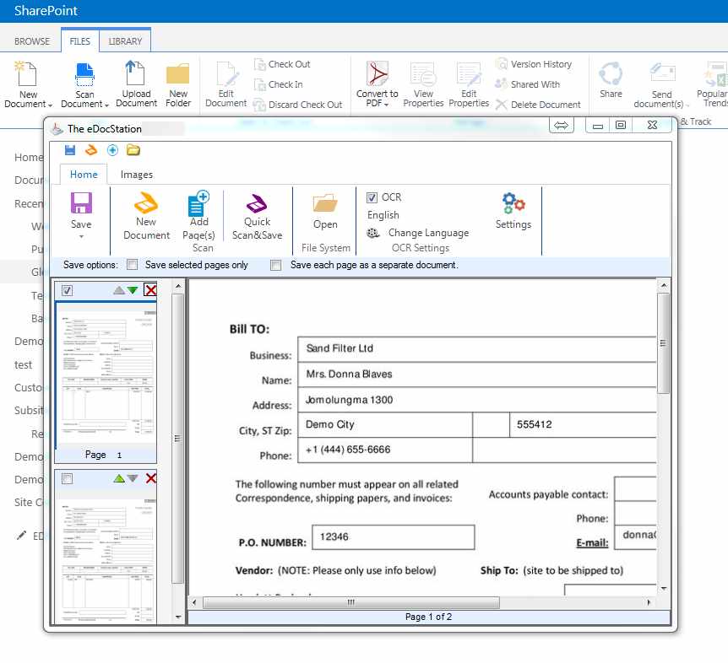This screenshot has height=663, width=728.
Task: Delete the second page with red X
Action: tap(151, 478)
